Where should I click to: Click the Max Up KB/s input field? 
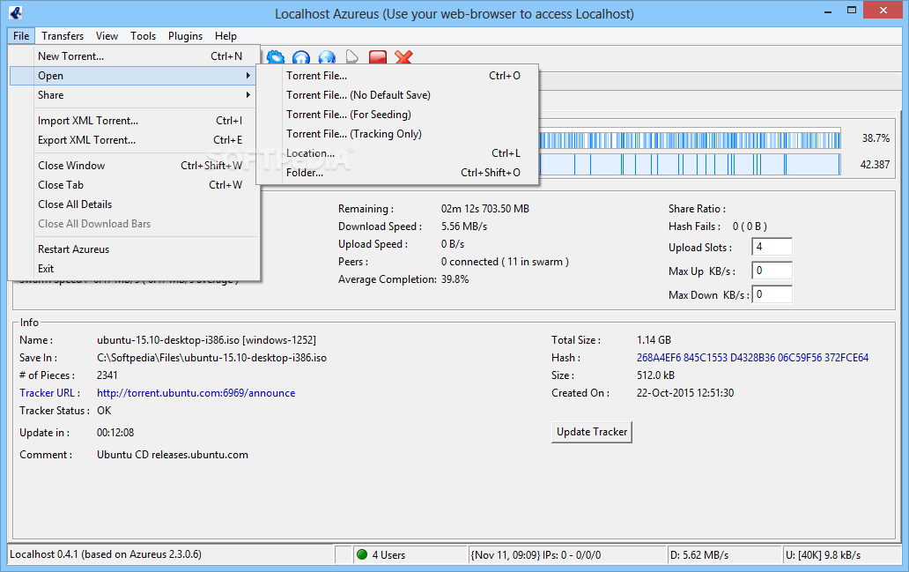[772, 271]
